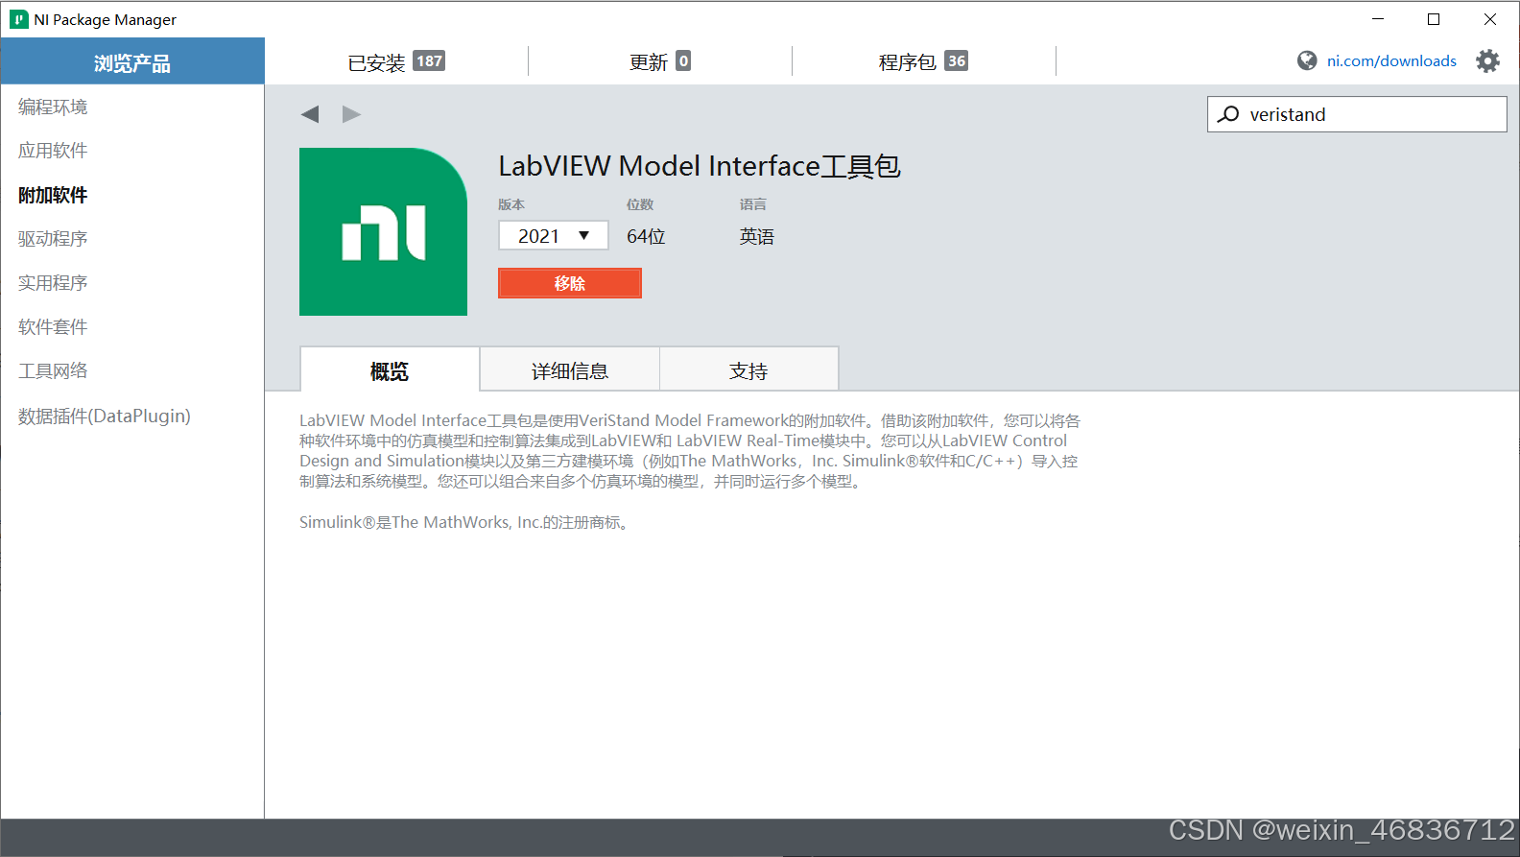1520x857 pixels.
Task: Close the NI Package Manager window
Action: coord(1490,19)
